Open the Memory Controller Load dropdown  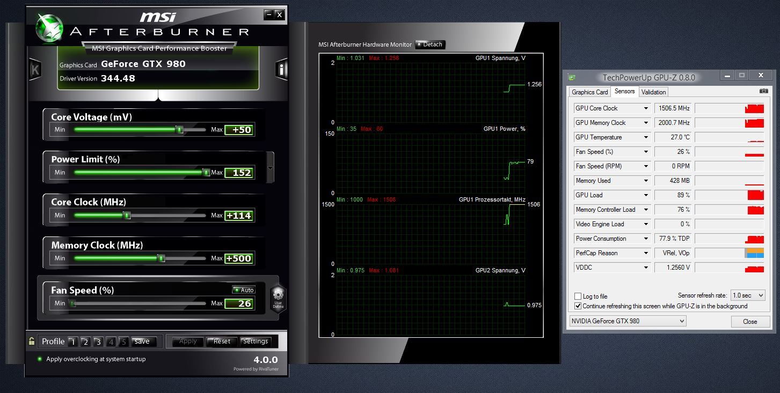pyautogui.click(x=646, y=210)
